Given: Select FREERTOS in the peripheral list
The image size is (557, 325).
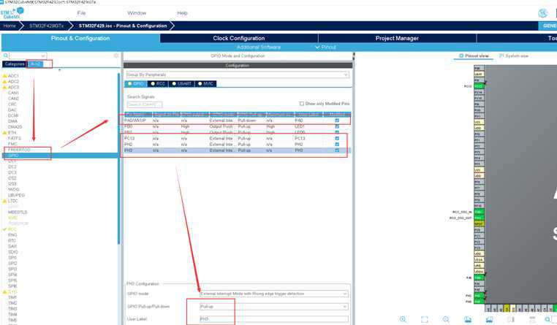Looking at the screenshot, I should (x=20, y=150).
